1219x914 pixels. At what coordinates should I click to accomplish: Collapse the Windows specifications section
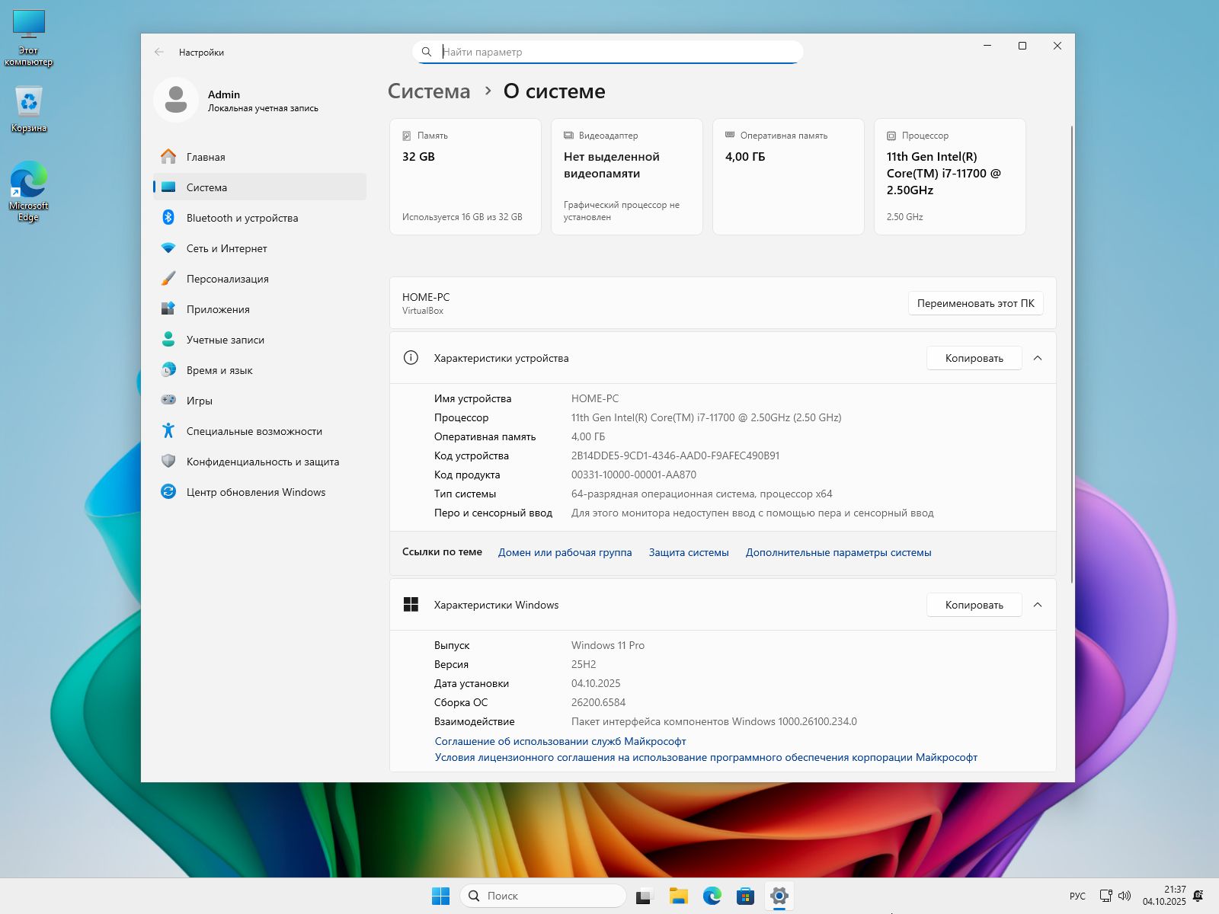(x=1037, y=605)
